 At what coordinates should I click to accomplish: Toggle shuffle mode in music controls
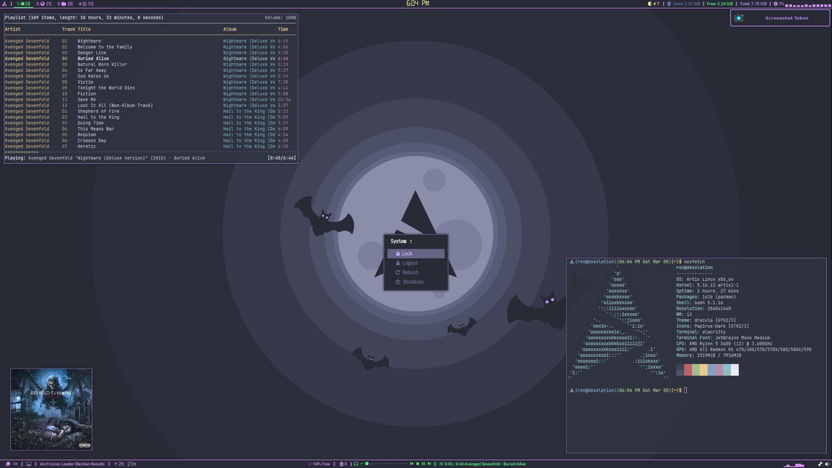[x=441, y=464]
